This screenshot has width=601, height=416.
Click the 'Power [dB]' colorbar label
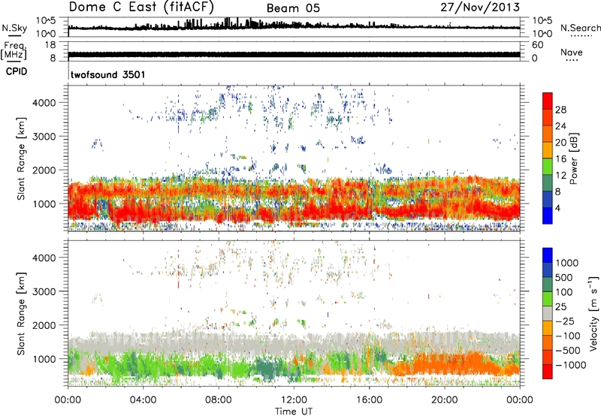click(574, 158)
